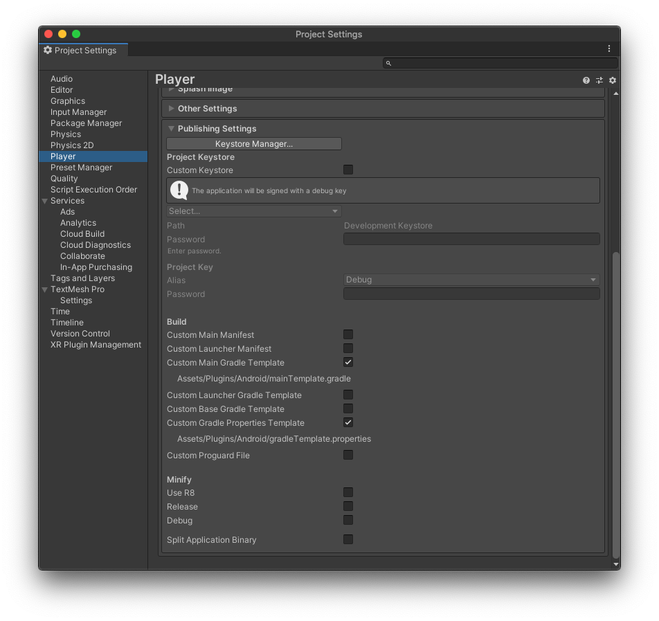Click the search magnifier icon
659x621 pixels.
pos(388,63)
